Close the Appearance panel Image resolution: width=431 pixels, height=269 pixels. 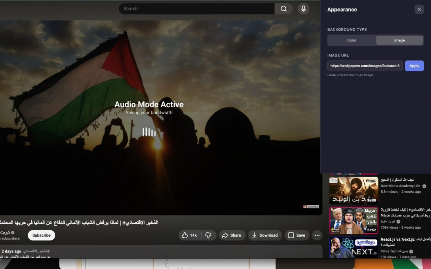pyautogui.click(x=419, y=9)
